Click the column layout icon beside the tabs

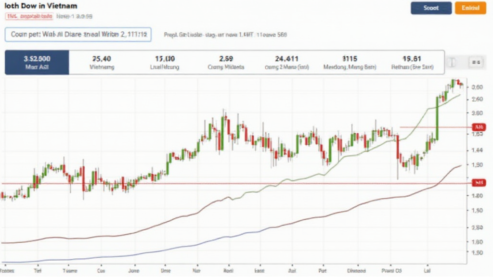[x=451, y=63]
